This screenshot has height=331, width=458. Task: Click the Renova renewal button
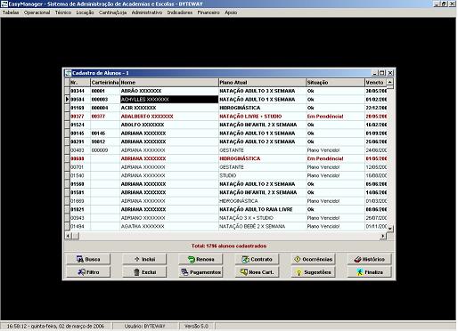200,259
